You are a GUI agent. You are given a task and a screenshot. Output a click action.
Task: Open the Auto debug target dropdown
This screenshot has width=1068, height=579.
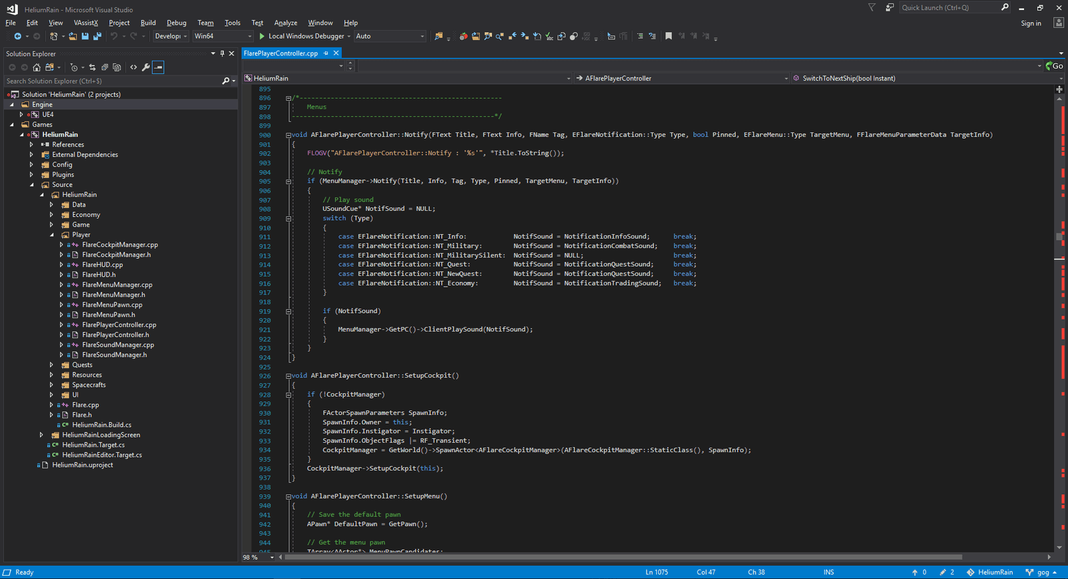pyautogui.click(x=390, y=36)
